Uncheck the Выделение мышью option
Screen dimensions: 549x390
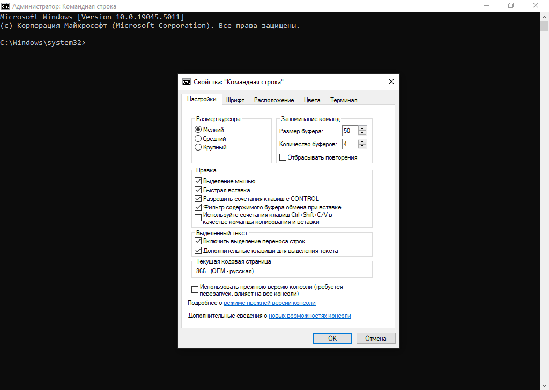click(x=198, y=181)
